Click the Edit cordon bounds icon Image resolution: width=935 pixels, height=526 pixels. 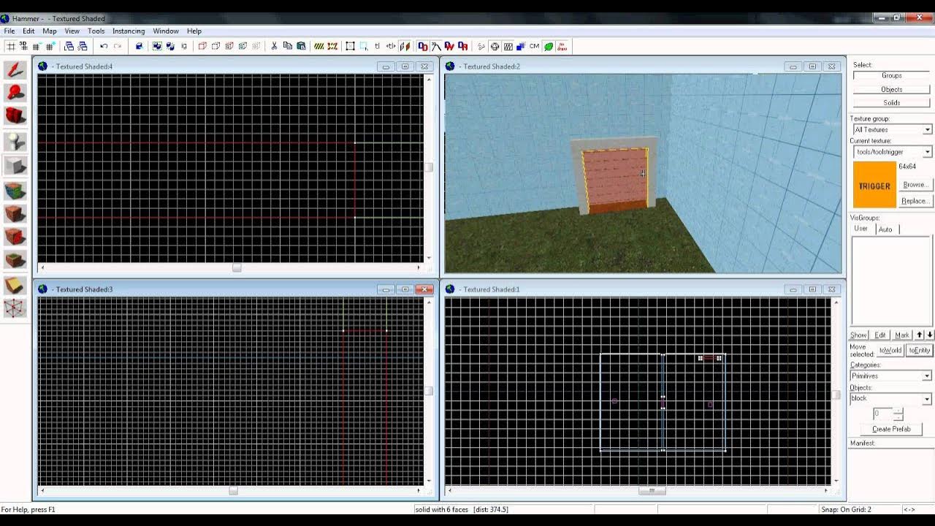click(x=332, y=46)
